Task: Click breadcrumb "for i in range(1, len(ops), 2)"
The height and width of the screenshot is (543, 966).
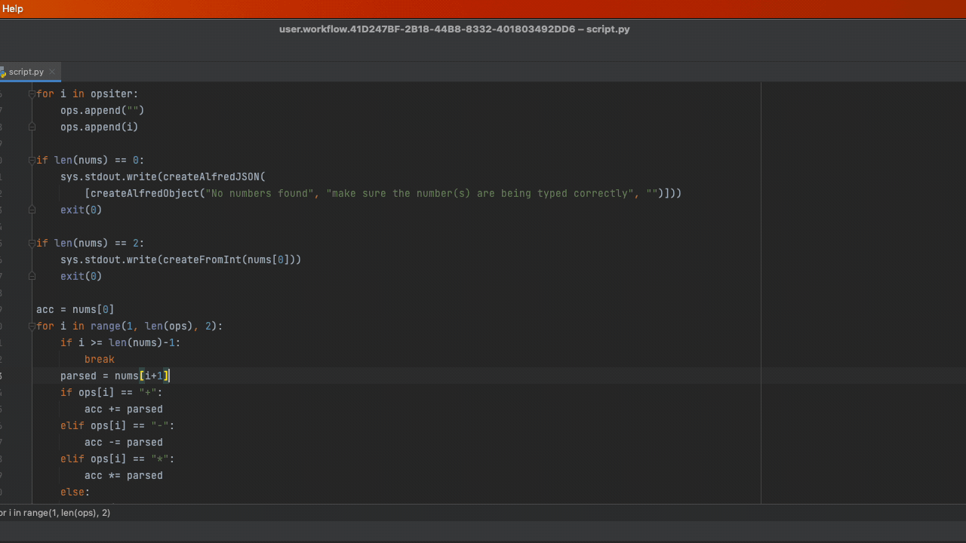Action: (x=55, y=513)
